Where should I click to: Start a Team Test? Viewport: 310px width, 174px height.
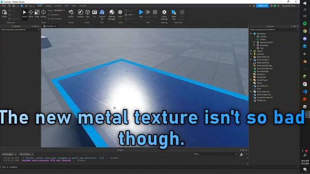pos(174,14)
